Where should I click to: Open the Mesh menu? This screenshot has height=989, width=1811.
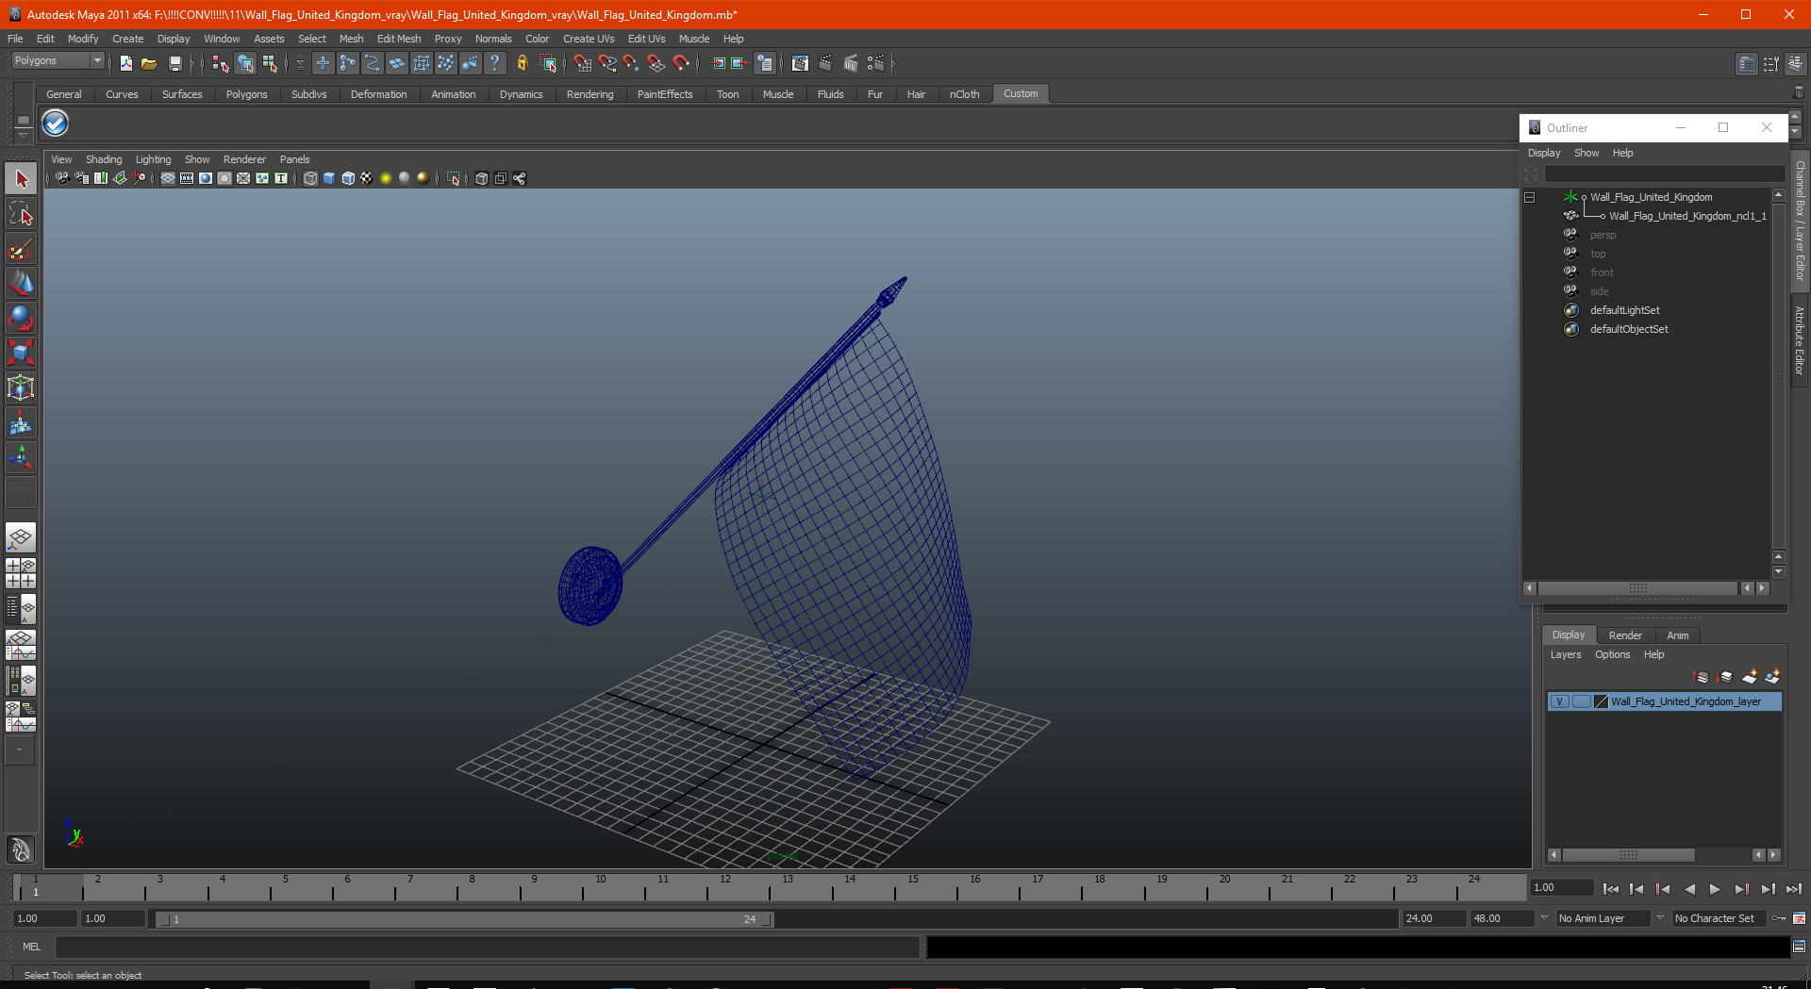click(351, 39)
